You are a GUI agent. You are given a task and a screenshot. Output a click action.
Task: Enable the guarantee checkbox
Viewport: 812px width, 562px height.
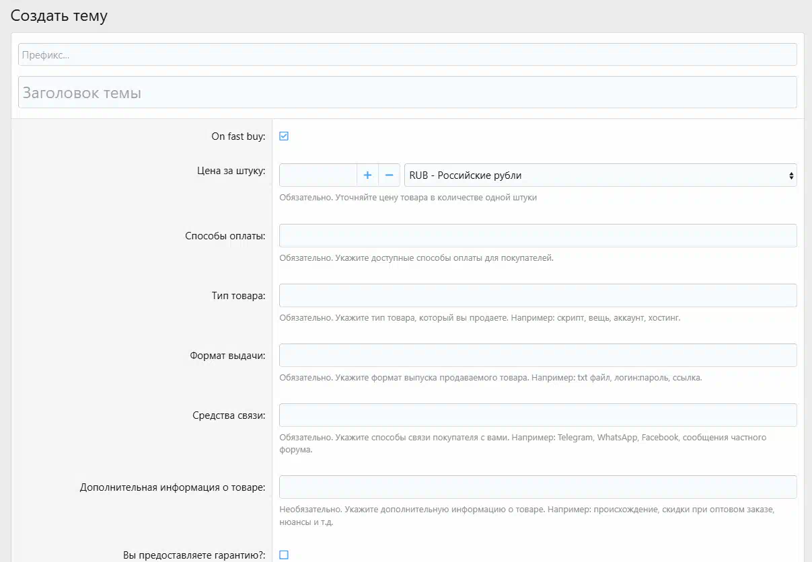click(x=284, y=555)
